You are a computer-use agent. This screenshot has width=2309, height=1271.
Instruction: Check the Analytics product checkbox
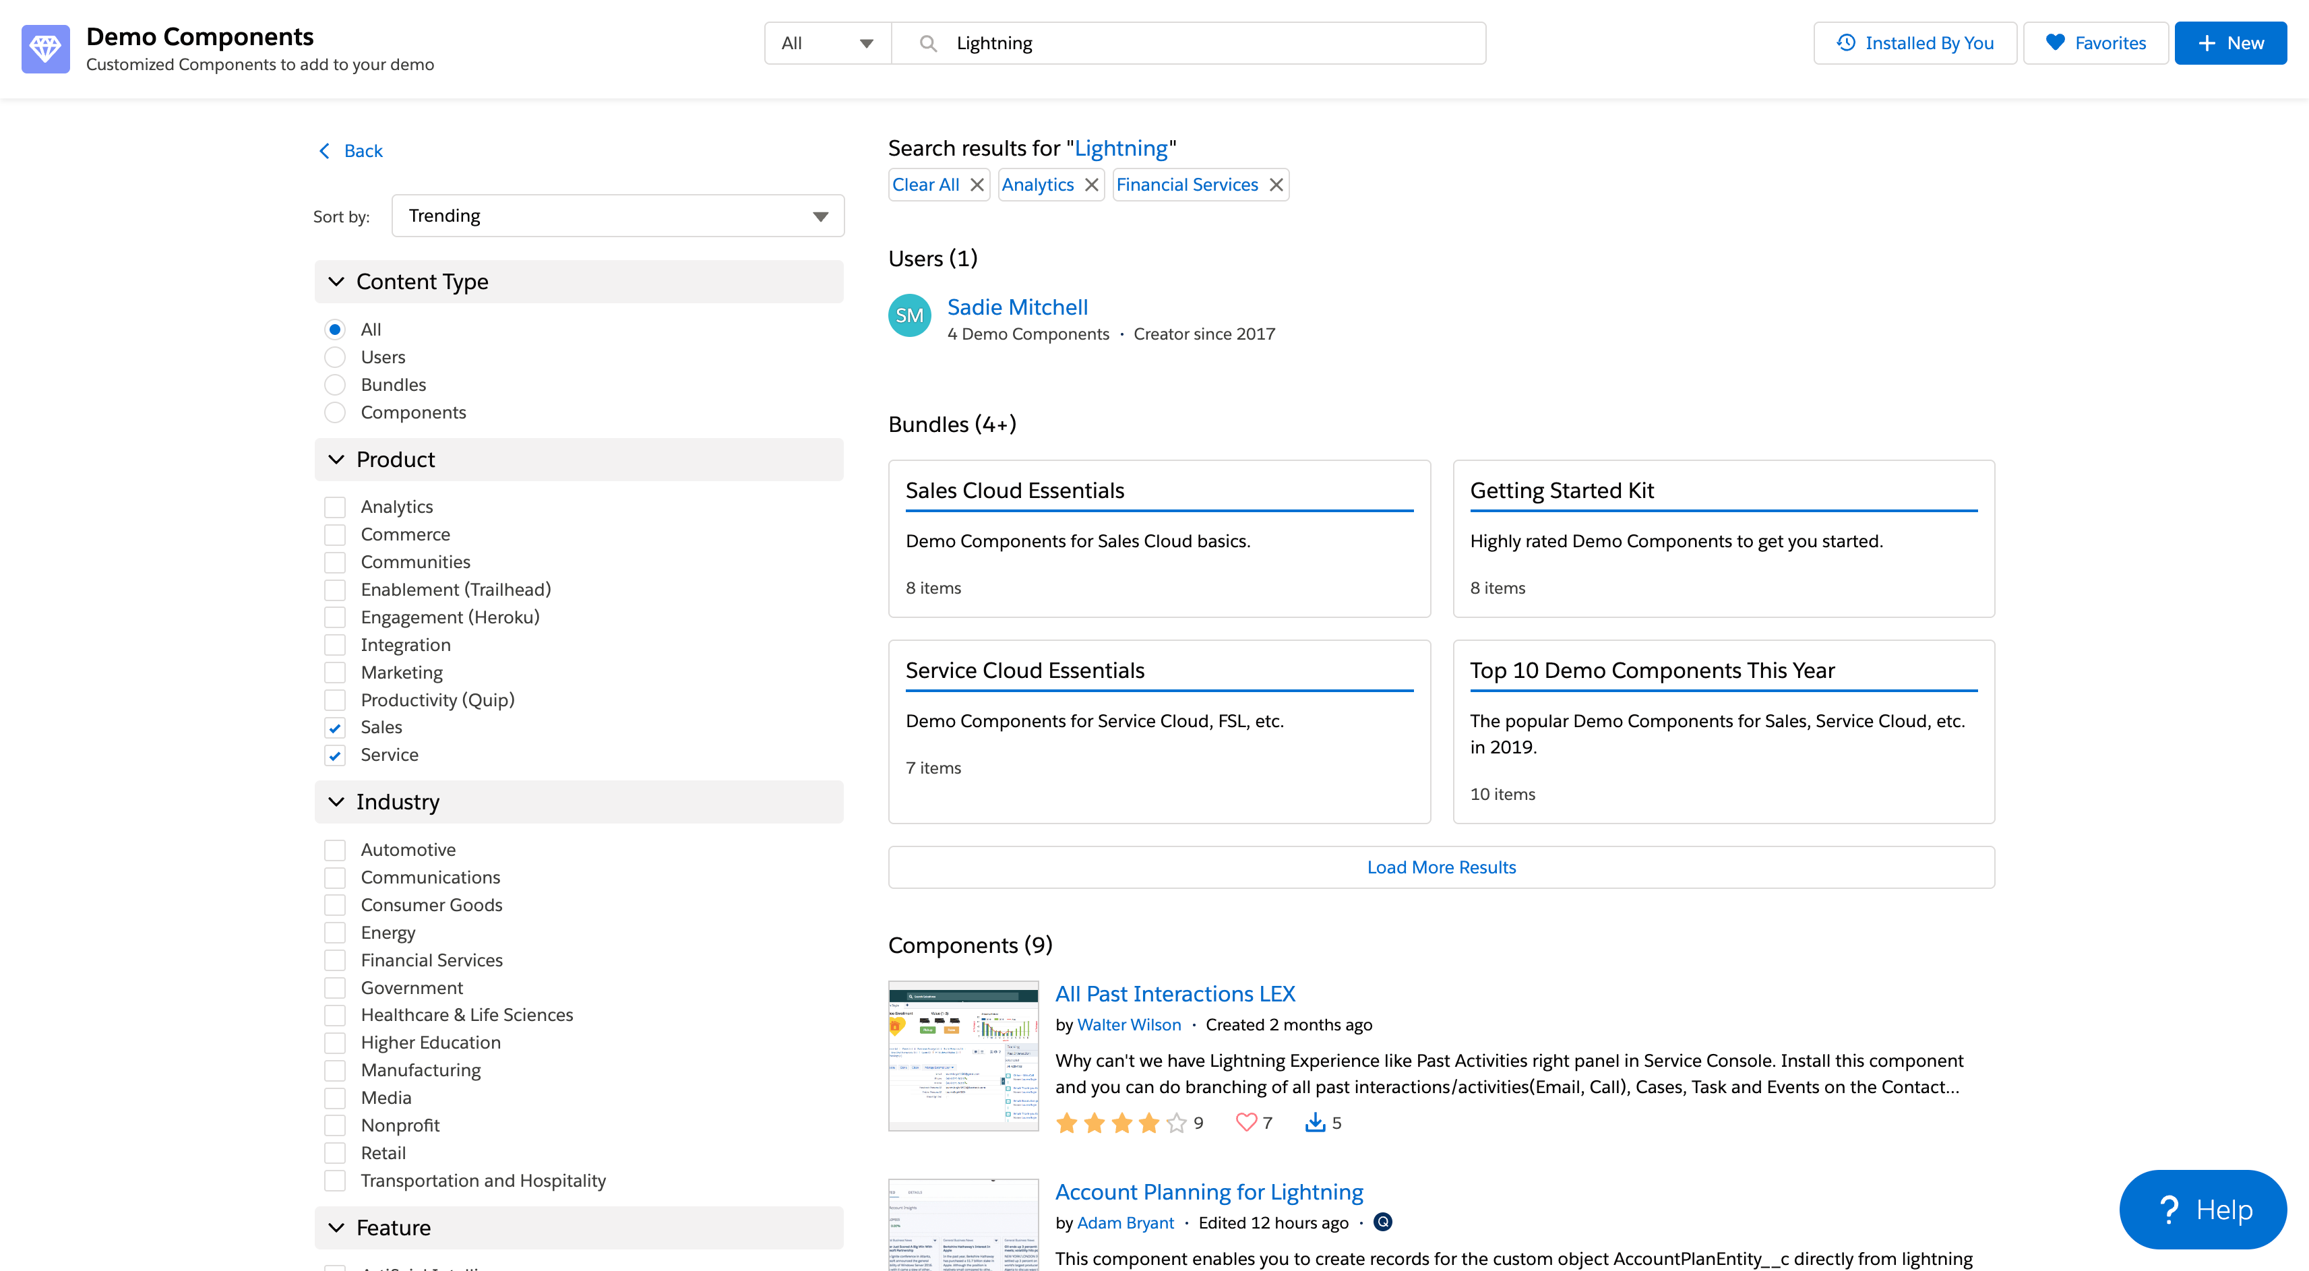pyautogui.click(x=334, y=507)
